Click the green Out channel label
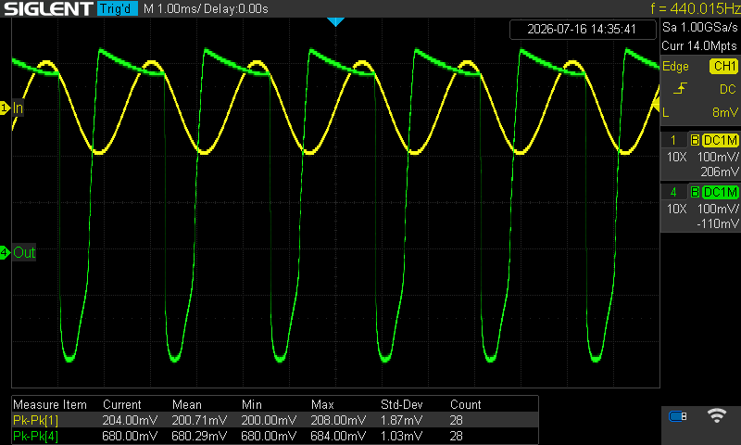The height and width of the screenshot is (445, 741). pos(24,252)
